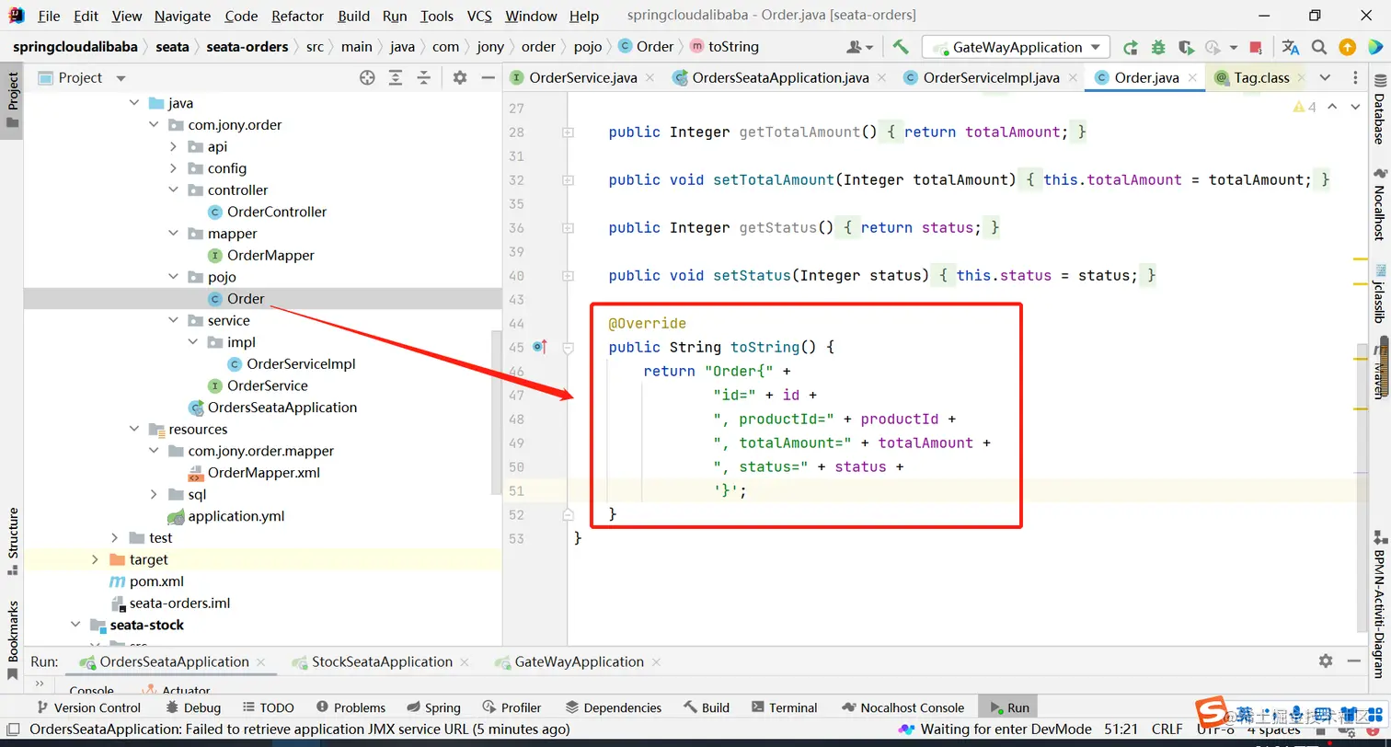The image size is (1391, 747).
Task: Open the Terminal tool window button
Action: pyautogui.click(x=784, y=707)
